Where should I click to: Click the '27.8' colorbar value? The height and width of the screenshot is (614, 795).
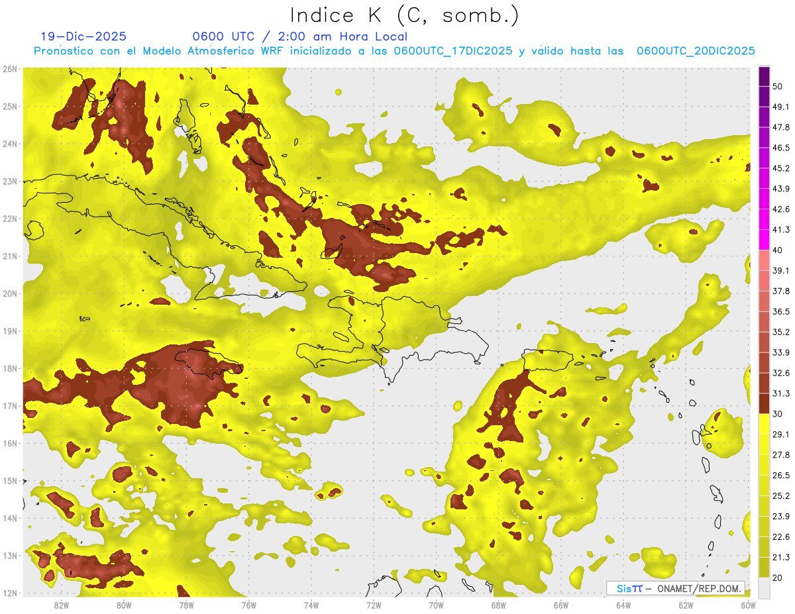(780, 454)
